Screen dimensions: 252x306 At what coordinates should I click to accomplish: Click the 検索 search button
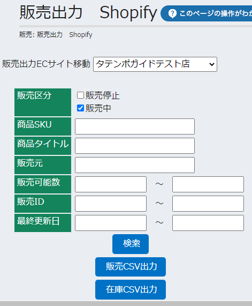(131, 244)
